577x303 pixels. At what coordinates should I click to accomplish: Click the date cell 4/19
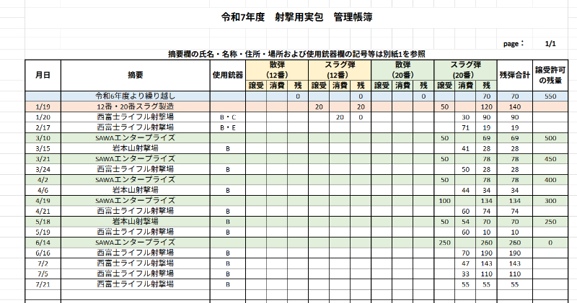pos(43,201)
